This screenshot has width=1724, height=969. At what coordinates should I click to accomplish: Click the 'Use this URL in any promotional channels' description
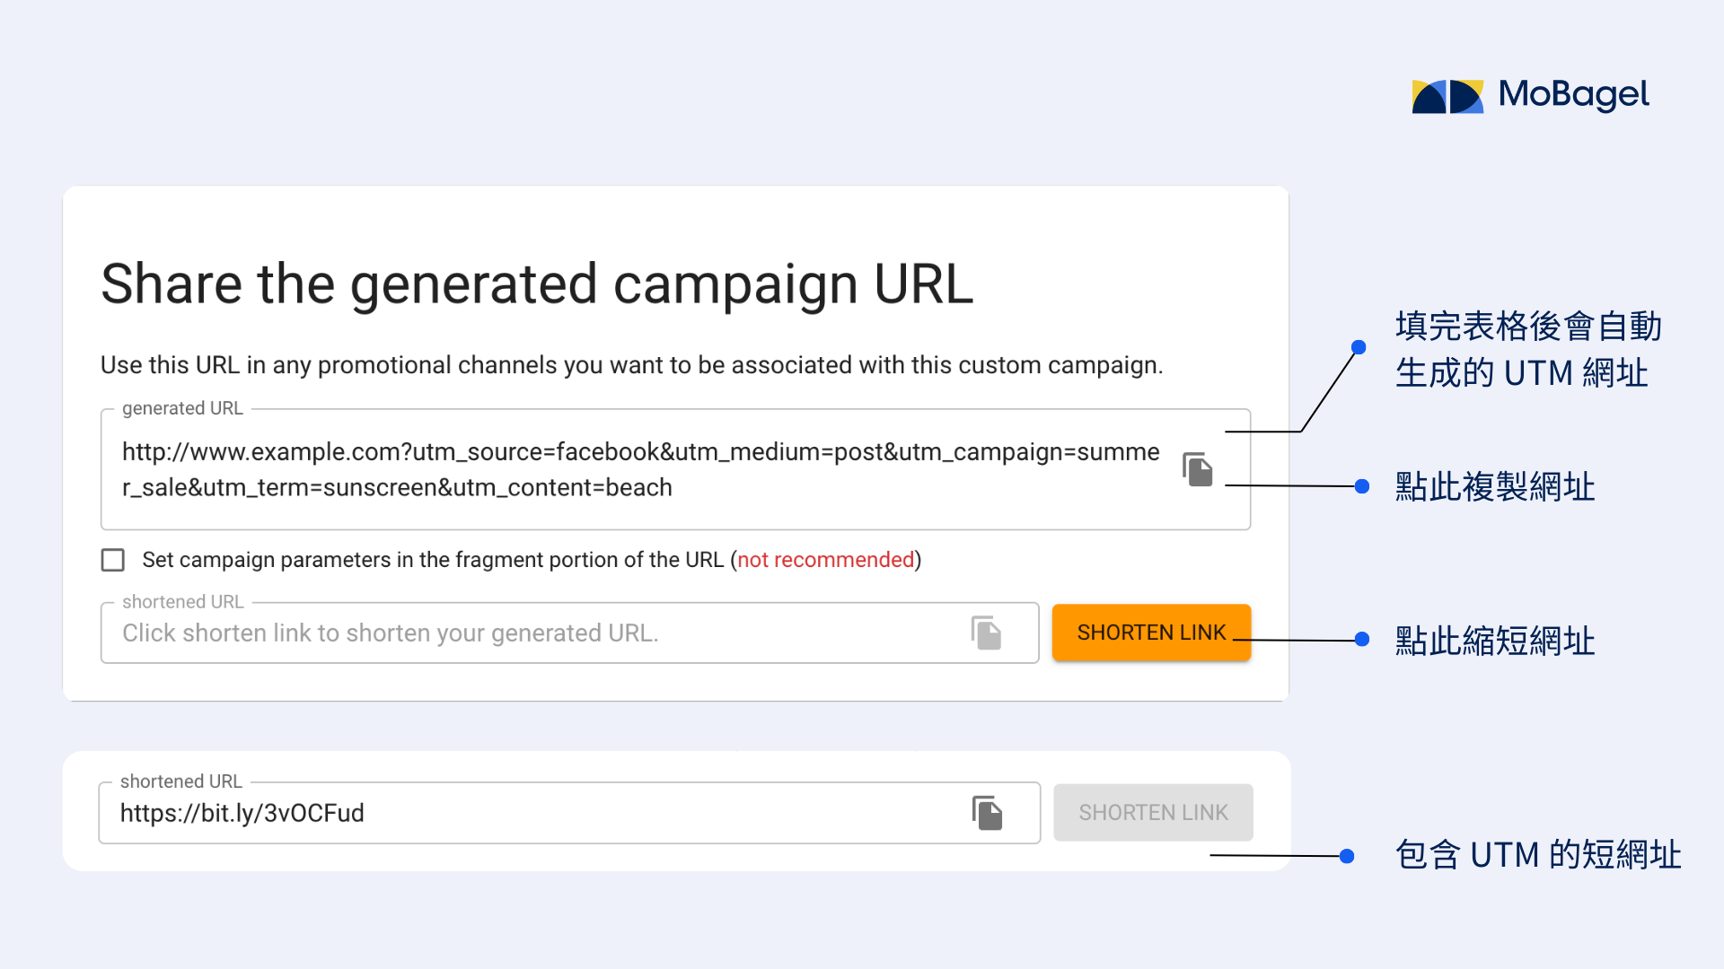tap(631, 365)
